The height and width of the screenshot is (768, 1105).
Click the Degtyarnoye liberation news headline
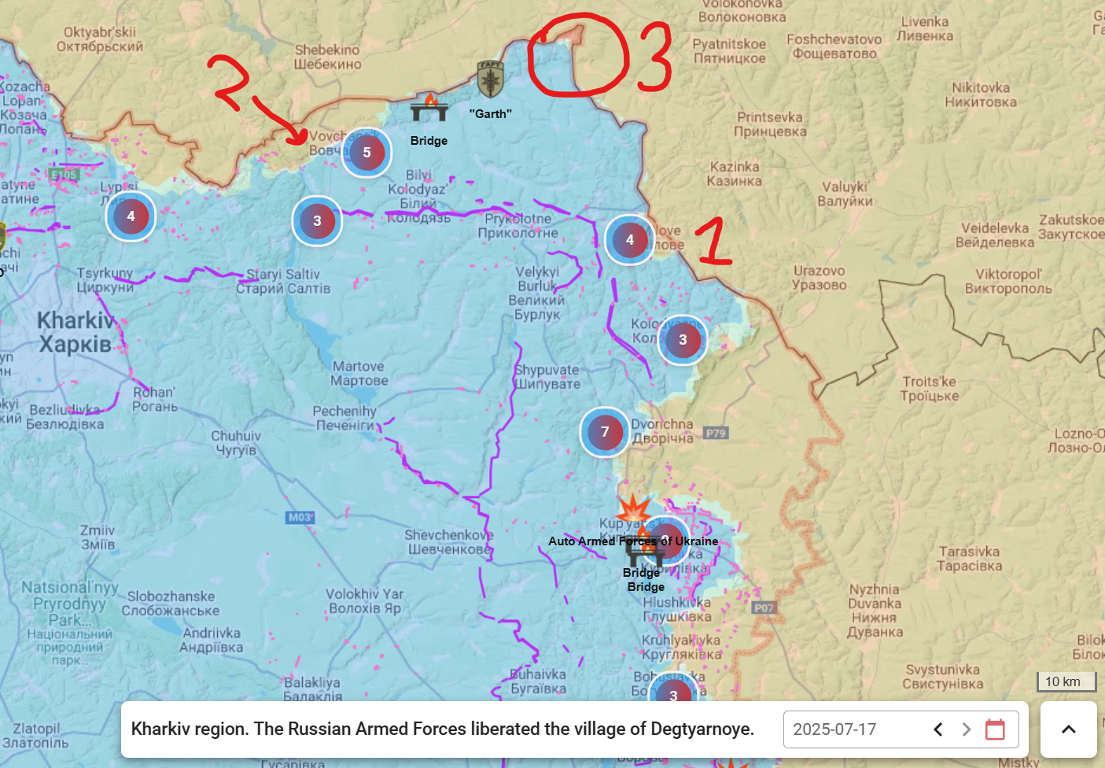click(443, 729)
